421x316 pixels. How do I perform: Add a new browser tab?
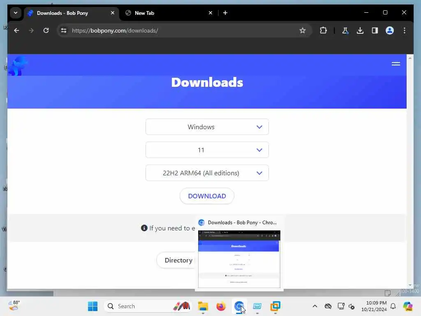point(225,13)
